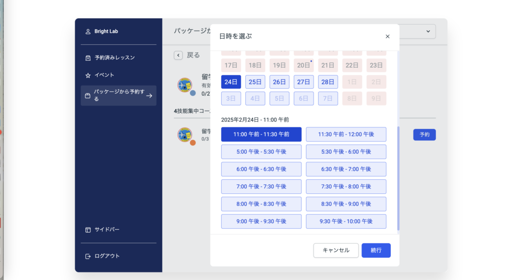Close the date selection dialog with X
Screen dimensions: 517x280
tap(387, 36)
